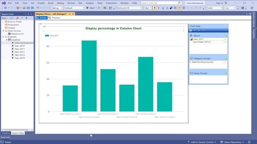The width and height of the screenshot is (257, 144).
Task: Open the Build menu
Action: click(51, 3)
